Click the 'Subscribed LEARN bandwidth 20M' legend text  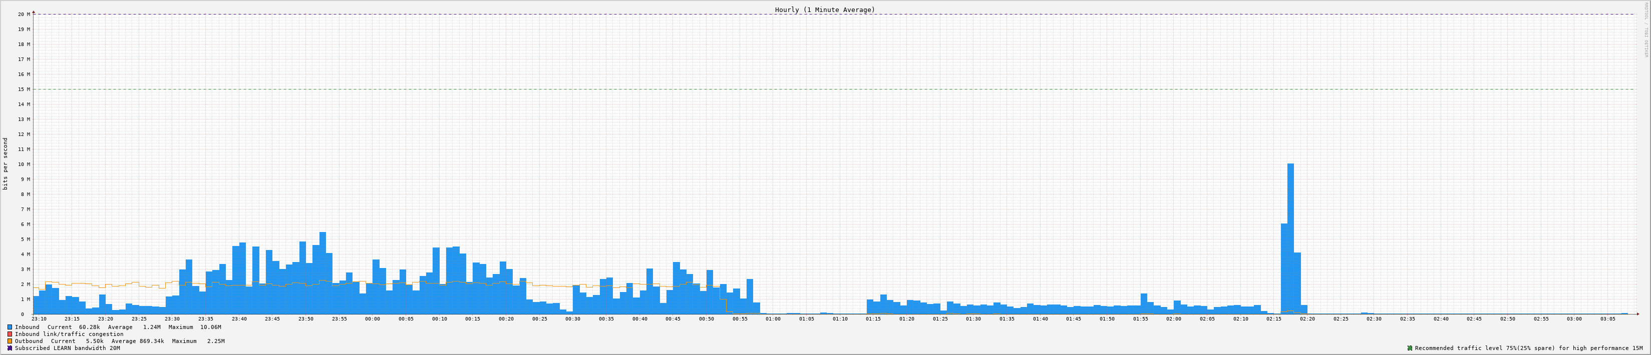[67, 348]
